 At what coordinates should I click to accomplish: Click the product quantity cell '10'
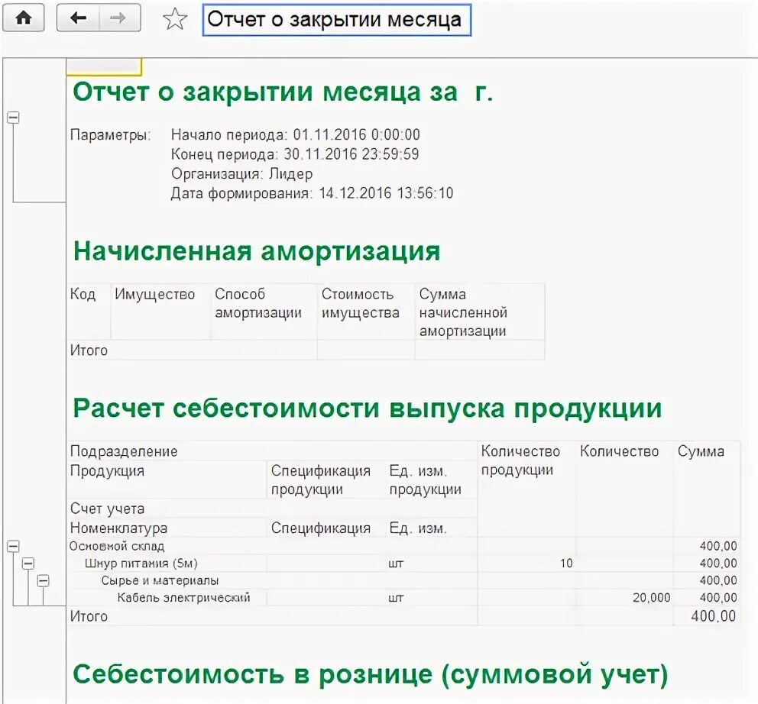point(526,564)
